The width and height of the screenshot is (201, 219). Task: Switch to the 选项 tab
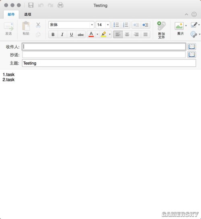[x=28, y=14]
